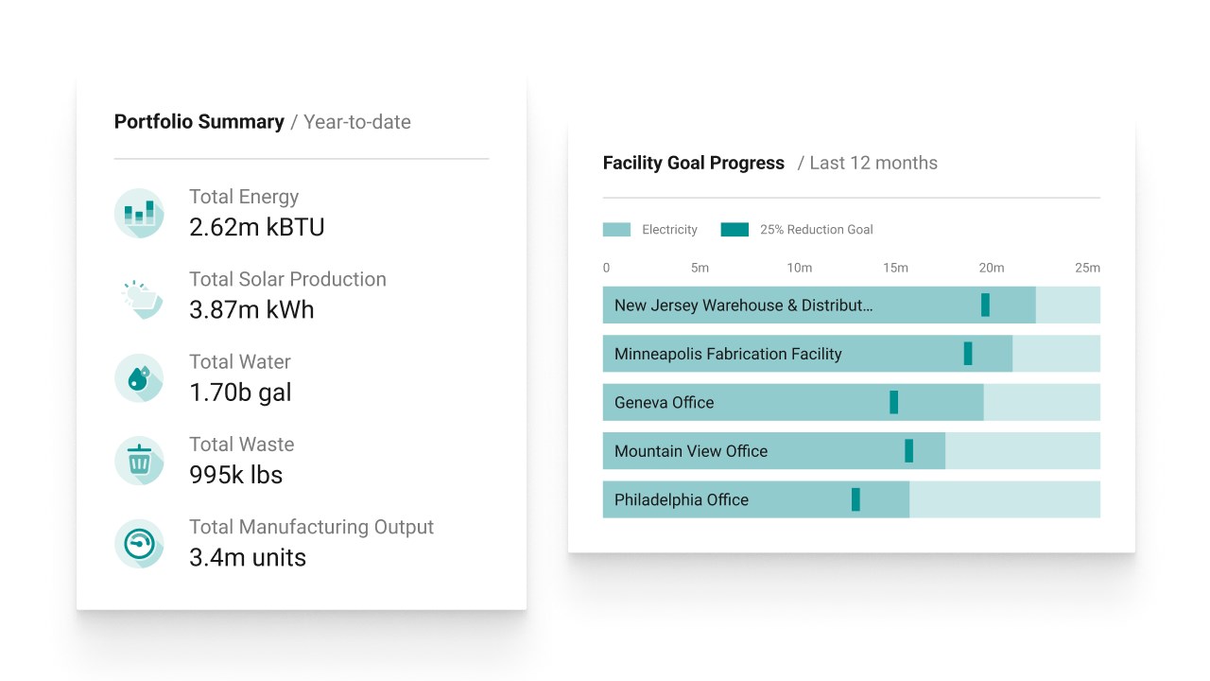Click the goal marker on New Jersey bar
The height and width of the screenshot is (681, 1210).
pyautogui.click(x=985, y=305)
